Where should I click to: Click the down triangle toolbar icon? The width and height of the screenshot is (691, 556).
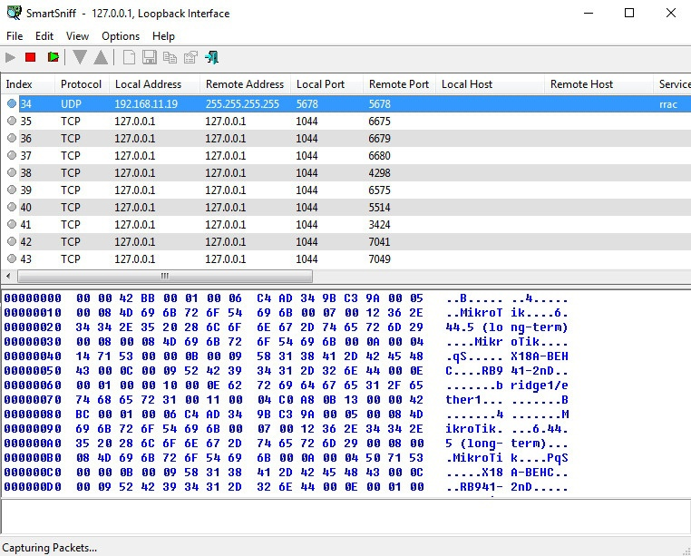point(80,57)
